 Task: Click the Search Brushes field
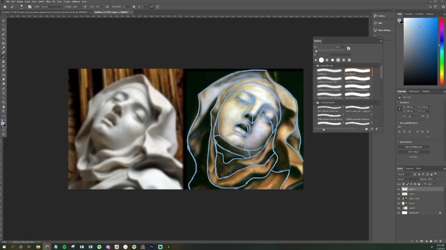(334, 54)
